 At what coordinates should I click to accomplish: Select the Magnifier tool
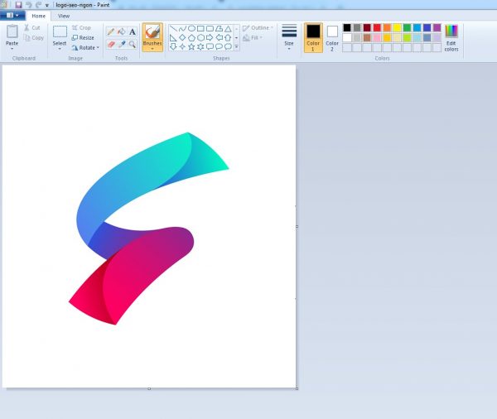(x=133, y=44)
